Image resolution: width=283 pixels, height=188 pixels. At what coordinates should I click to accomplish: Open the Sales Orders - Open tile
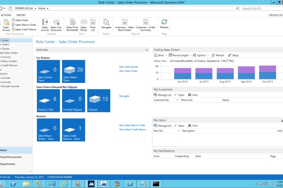click(74, 71)
